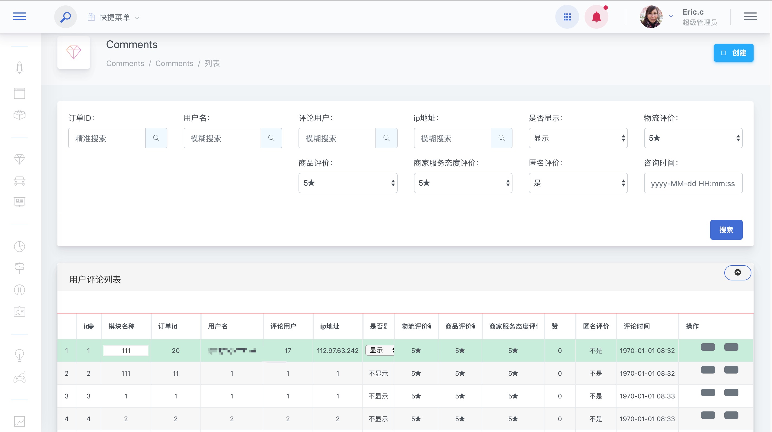Click the 咨询时间 date input field

click(x=693, y=183)
